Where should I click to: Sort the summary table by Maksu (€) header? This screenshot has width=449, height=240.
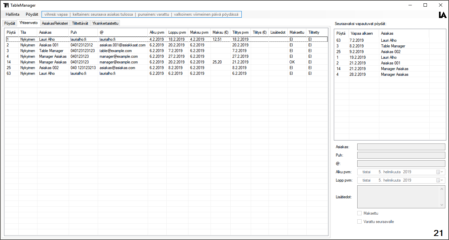point(220,32)
